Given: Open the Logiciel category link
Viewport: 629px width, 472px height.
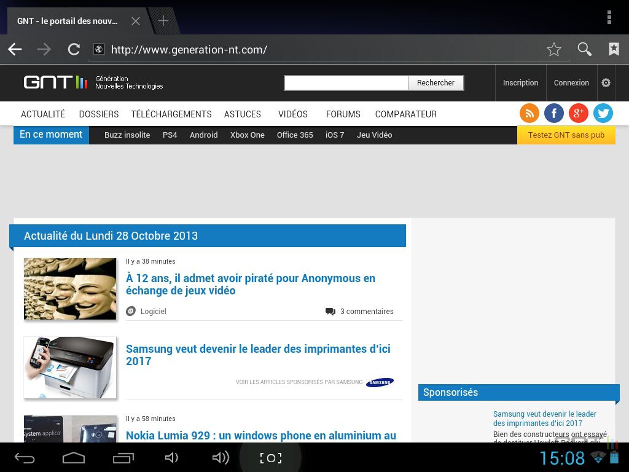Looking at the screenshot, I should click(153, 311).
